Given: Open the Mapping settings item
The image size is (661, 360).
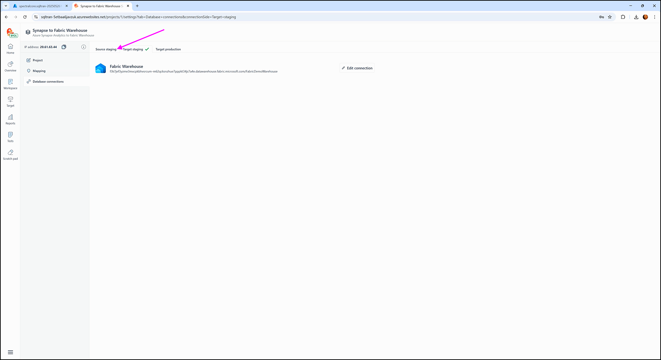Looking at the screenshot, I should click(39, 71).
